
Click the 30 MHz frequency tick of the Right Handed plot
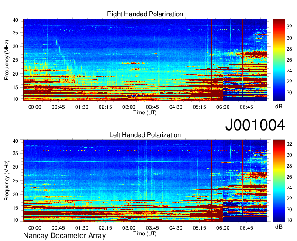pyautogui.click(x=15, y=46)
